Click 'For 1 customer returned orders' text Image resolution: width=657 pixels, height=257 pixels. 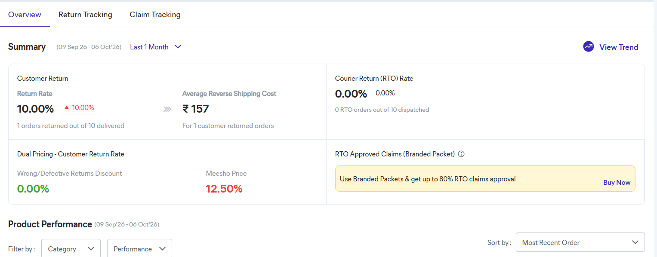[x=228, y=126]
